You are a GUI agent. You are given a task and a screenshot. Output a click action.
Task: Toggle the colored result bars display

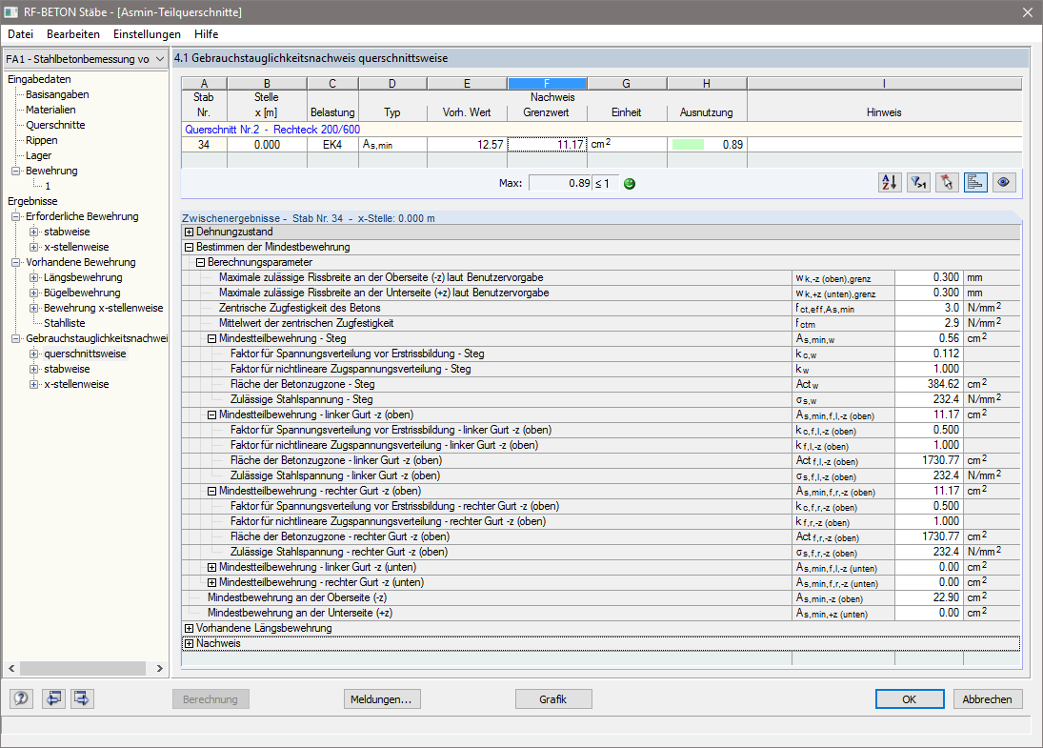[975, 182]
